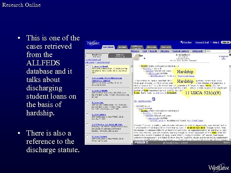Click the Thomson West logo in document
The width and height of the screenshot is (231, 173).
[223, 57]
